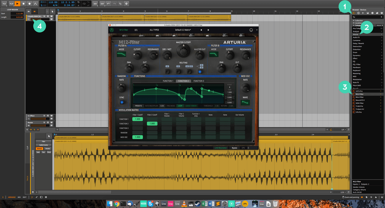
Task: Toggle LOOP mode in Functions section
Action: click(180, 106)
